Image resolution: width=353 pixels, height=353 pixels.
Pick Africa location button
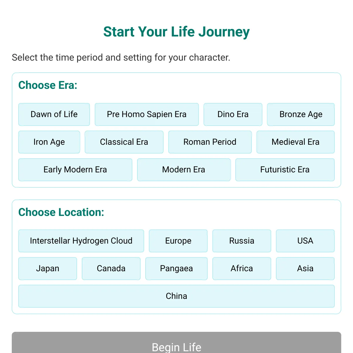pyautogui.click(x=242, y=269)
